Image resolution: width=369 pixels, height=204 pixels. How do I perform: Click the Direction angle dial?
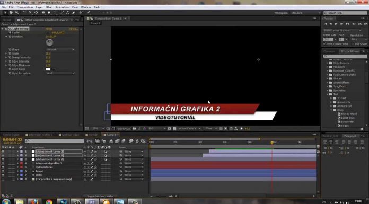click(x=49, y=42)
